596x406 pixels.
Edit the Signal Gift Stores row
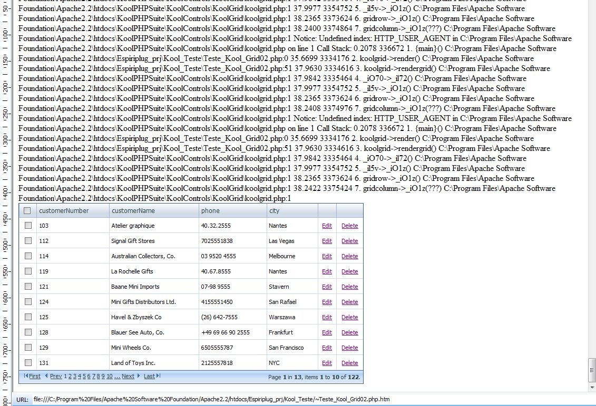click(327, 241)
